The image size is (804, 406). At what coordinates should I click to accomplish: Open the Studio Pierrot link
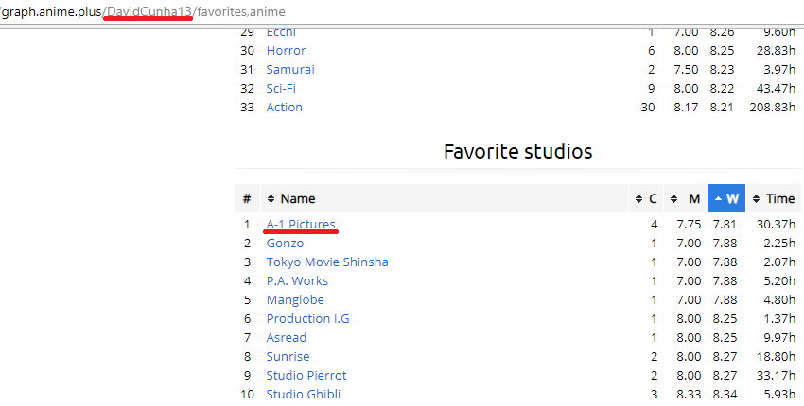306,375
